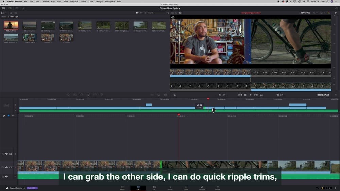The height and width of the screenshot is (191, 340).
Task: Stop playback
Action: point(245,95)
